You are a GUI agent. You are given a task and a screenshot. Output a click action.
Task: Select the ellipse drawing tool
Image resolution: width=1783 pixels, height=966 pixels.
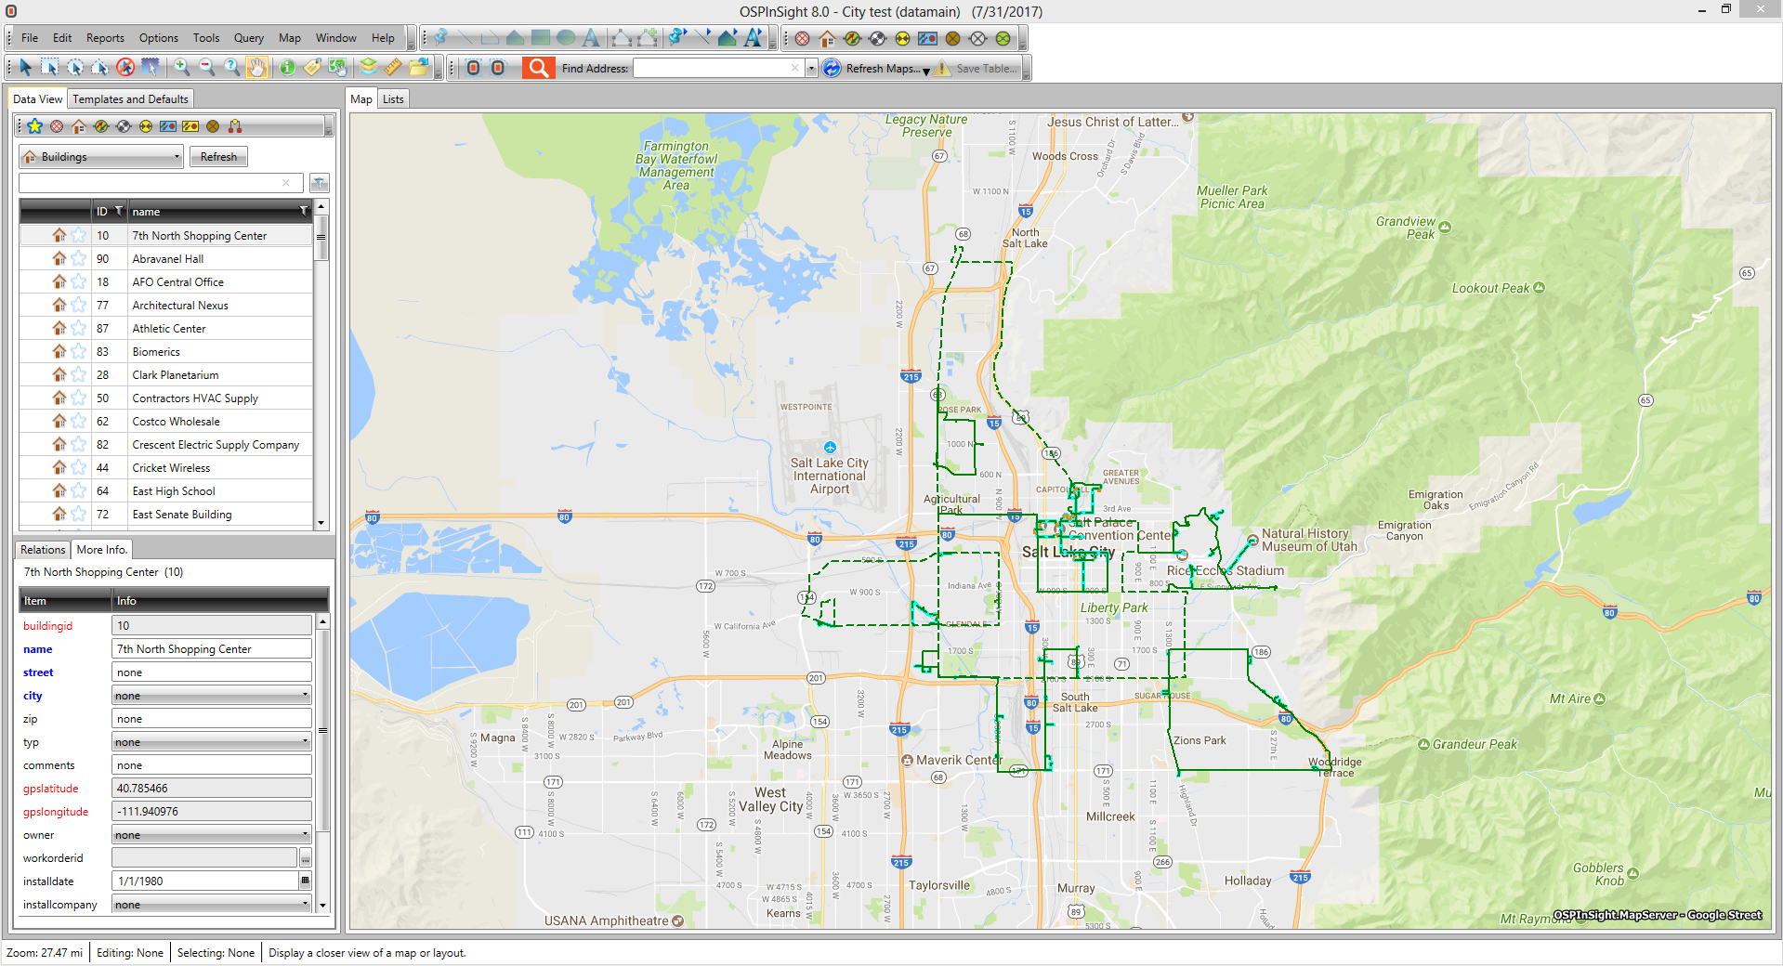[x=566, y=38]
